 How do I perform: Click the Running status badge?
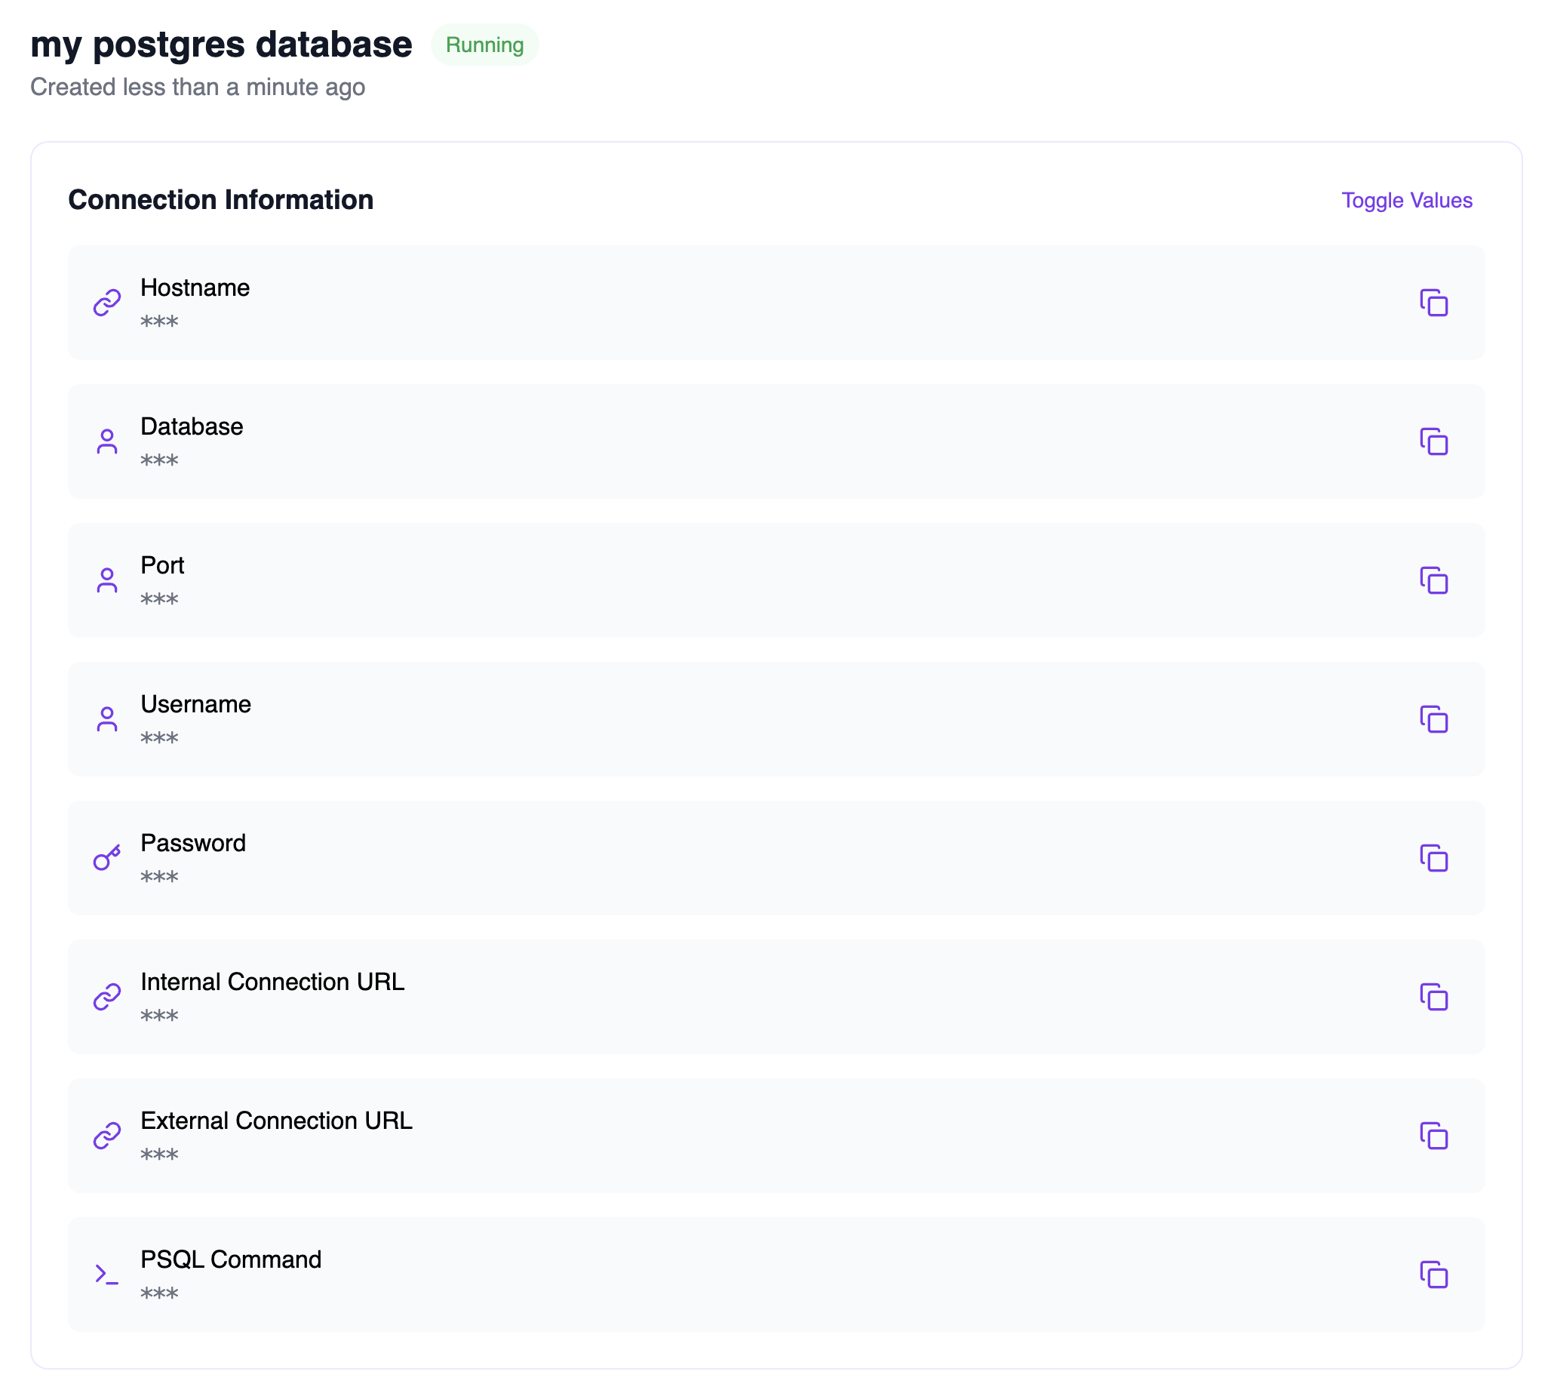pos(485,45)
